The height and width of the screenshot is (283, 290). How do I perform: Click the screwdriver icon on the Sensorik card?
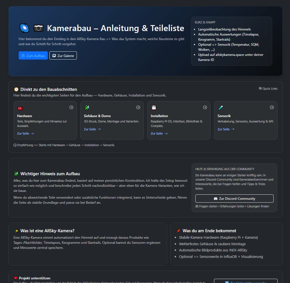coord(220,108)
